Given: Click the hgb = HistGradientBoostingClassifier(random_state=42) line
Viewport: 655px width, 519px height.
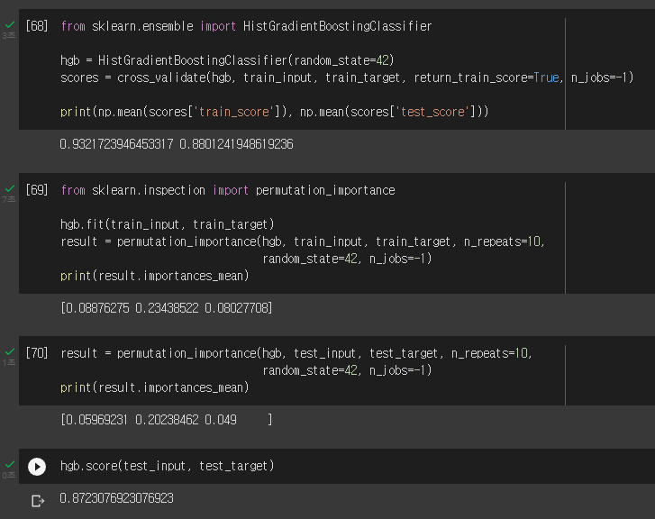Looking at the screenshot, I should pos(227,60).
